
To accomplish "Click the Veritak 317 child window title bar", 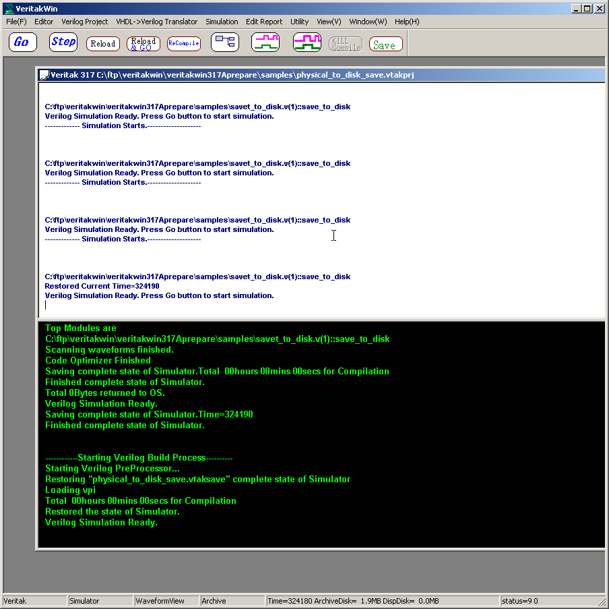I will pyautogui.click(x=321, y=75).
